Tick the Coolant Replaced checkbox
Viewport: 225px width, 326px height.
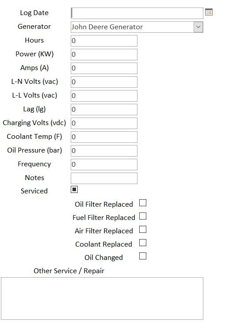tap(143, 243)
